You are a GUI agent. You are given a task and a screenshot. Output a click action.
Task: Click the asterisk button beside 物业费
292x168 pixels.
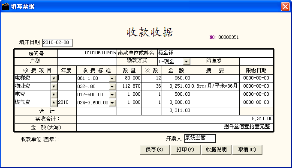pyautogui.click(x=54, y=86)
